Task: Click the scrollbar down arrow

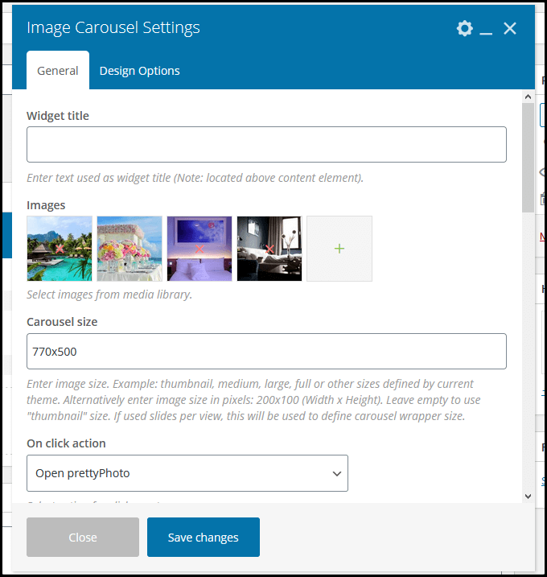Action: click(528, 497)
